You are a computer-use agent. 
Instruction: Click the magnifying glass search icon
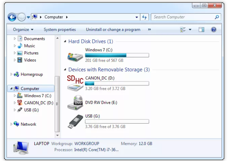point(217,17)
